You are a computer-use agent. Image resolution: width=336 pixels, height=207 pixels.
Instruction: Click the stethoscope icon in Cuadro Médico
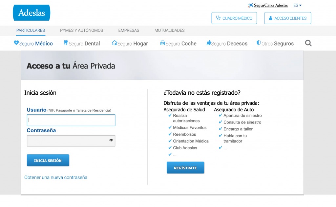click(x=218, y=18)
